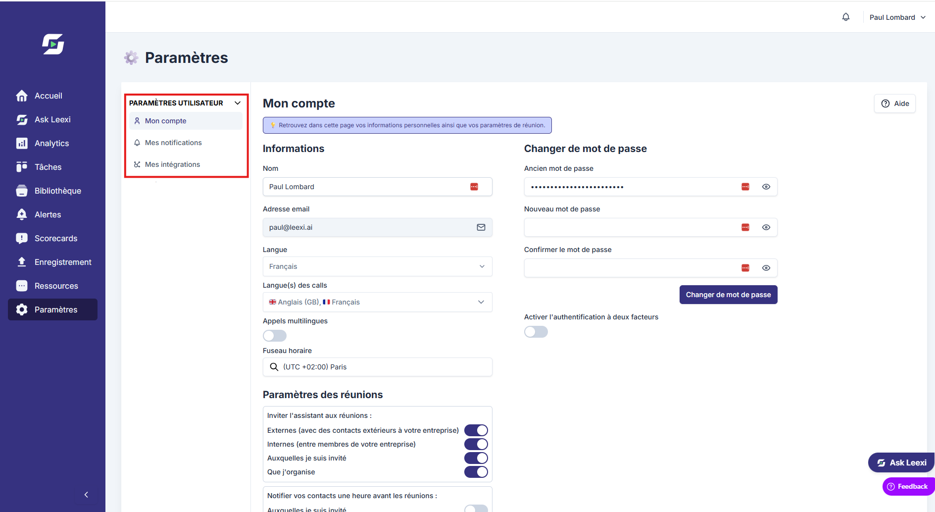Disable the Externes meetings toggle
Screen dimensions: 935x512
click(476, 430)
